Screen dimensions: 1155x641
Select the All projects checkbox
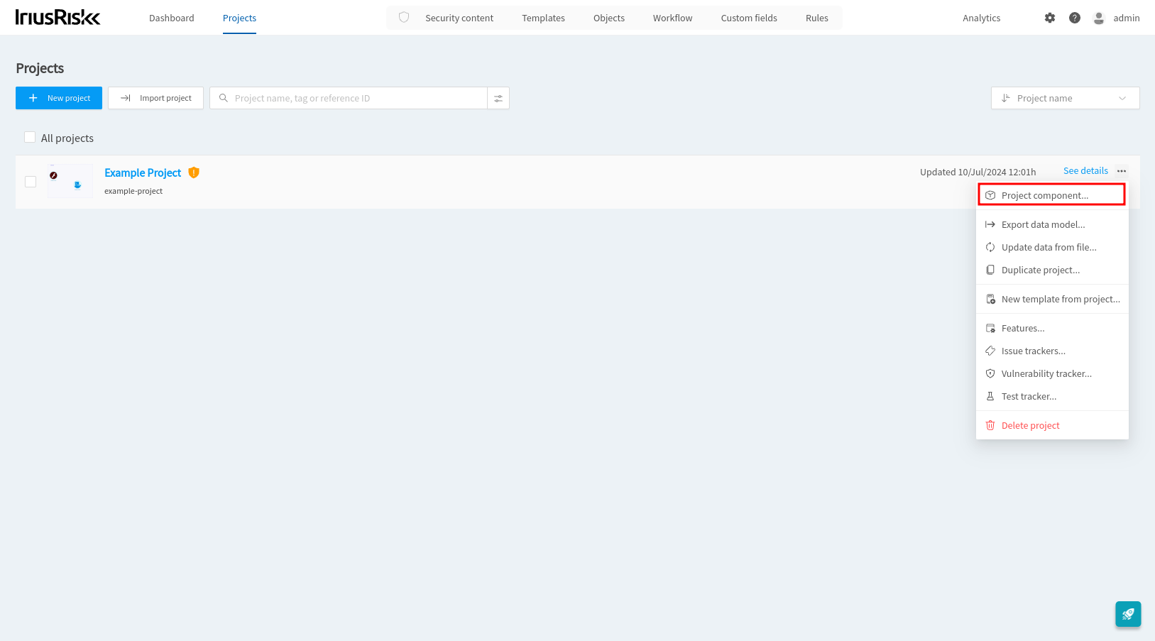[x=30, y=137]
